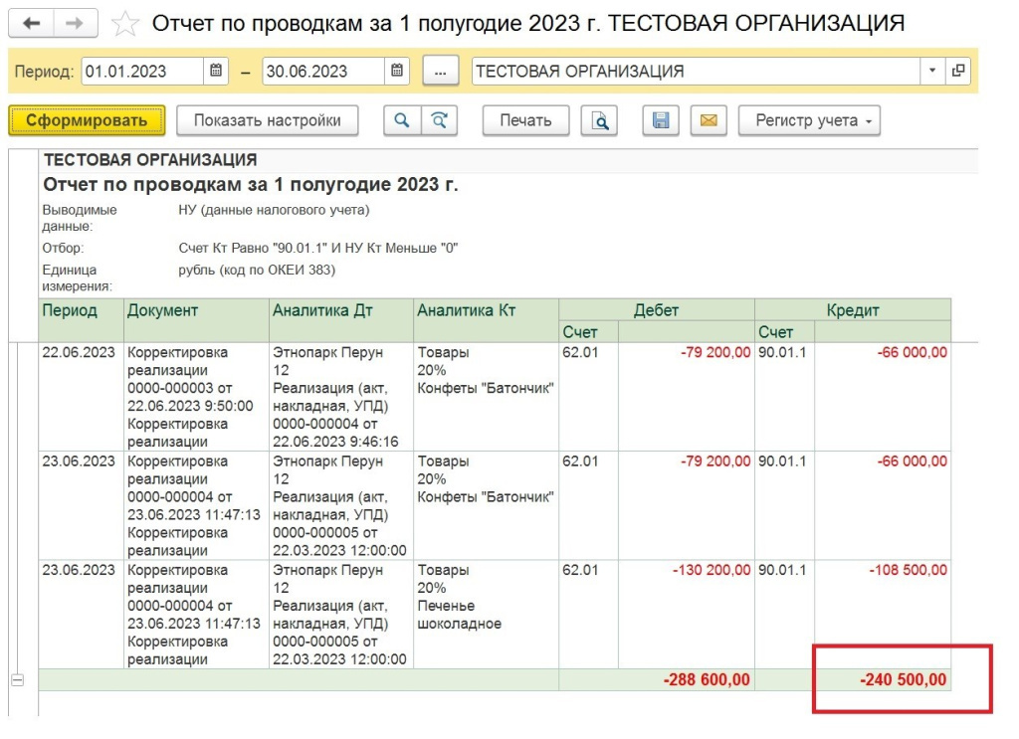Click the period selection ellipsis button
The image size is (1019, 739).
pyautogui.click(x=441, y=71)
